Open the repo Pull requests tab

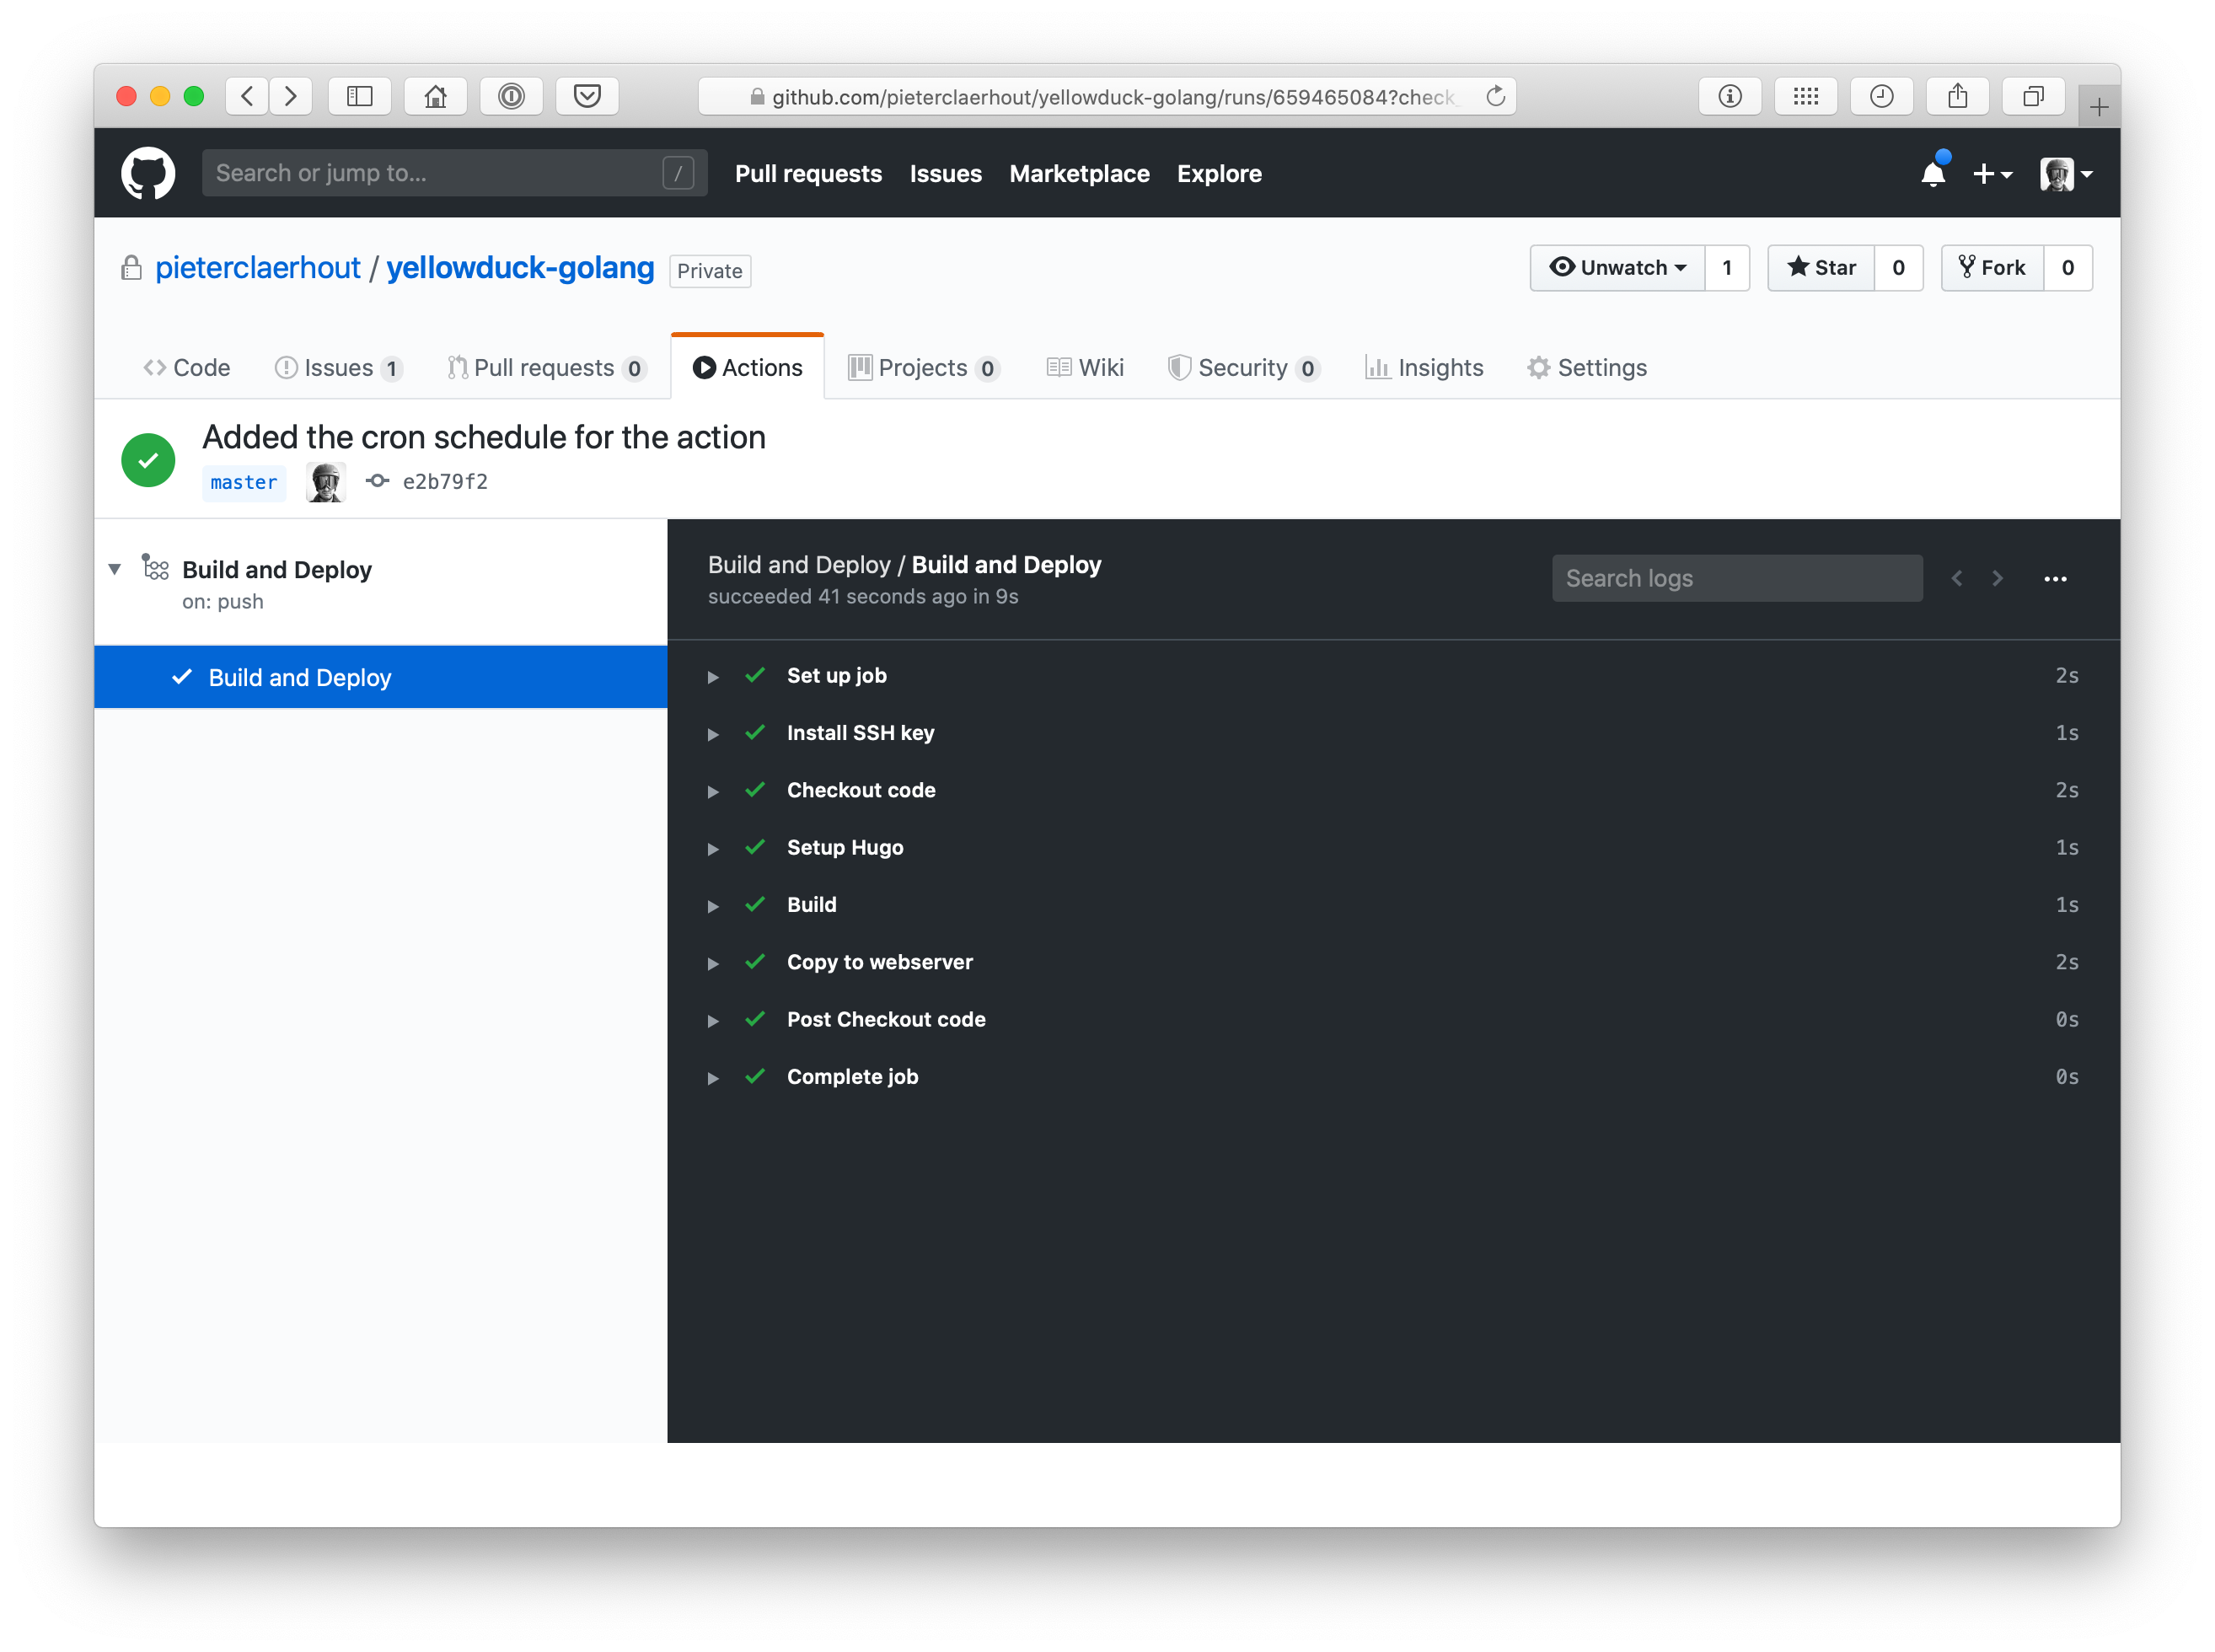click(x=547, y=367)
